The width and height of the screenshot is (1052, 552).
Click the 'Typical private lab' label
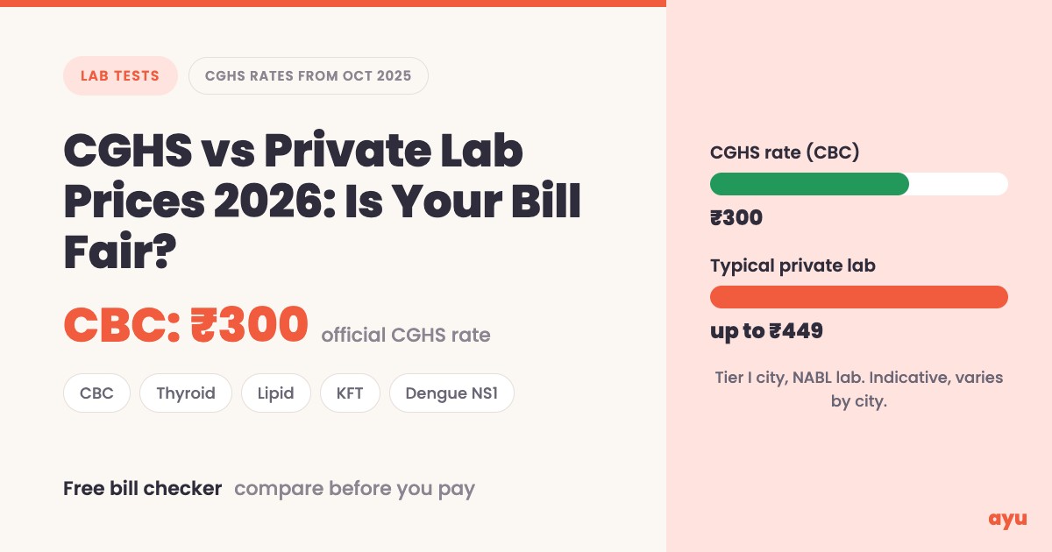[x=793, y=265]
